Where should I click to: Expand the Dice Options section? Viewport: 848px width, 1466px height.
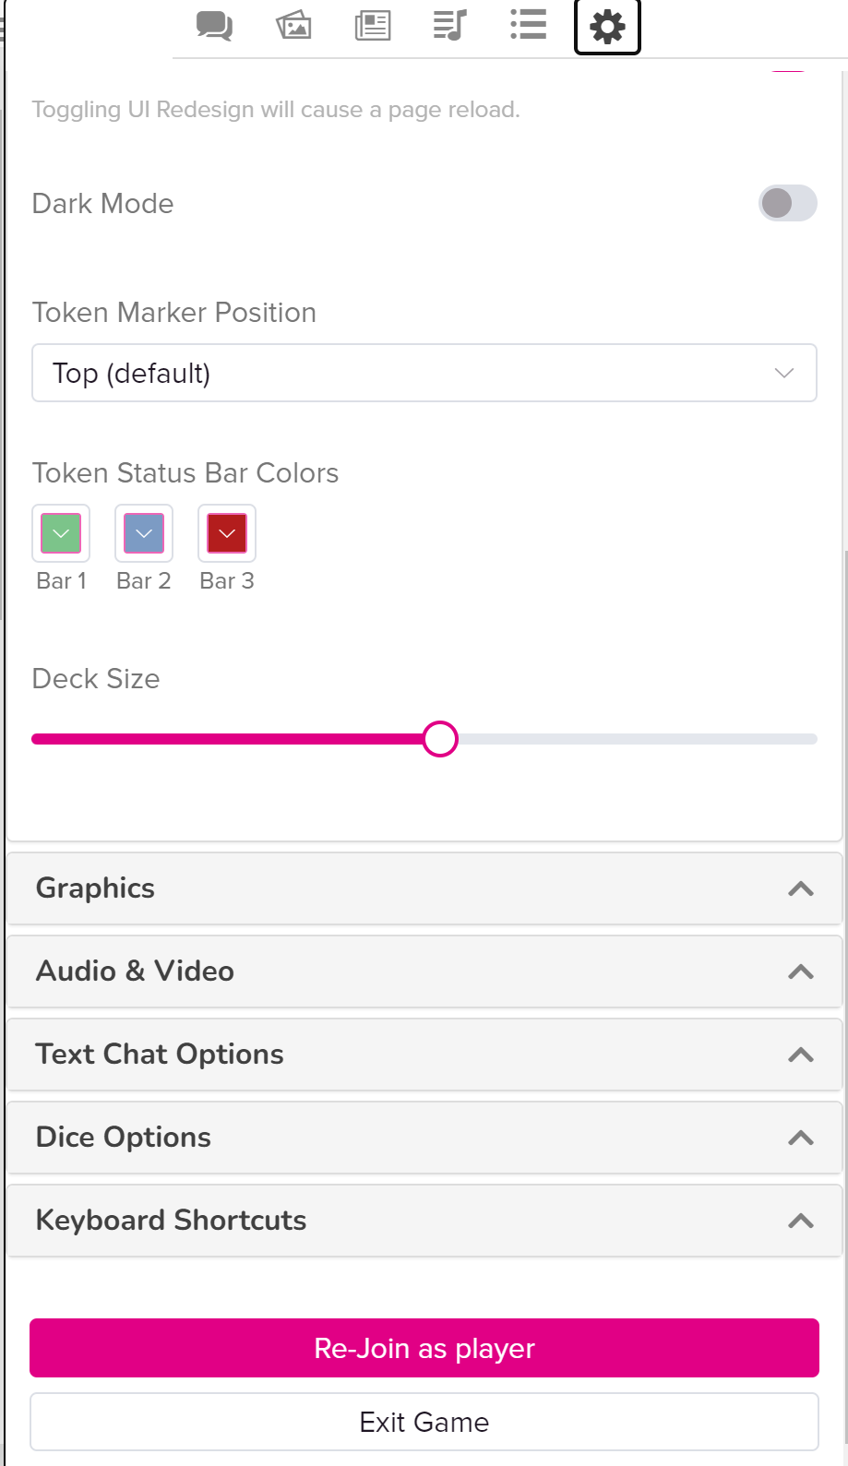[424, 1138]
